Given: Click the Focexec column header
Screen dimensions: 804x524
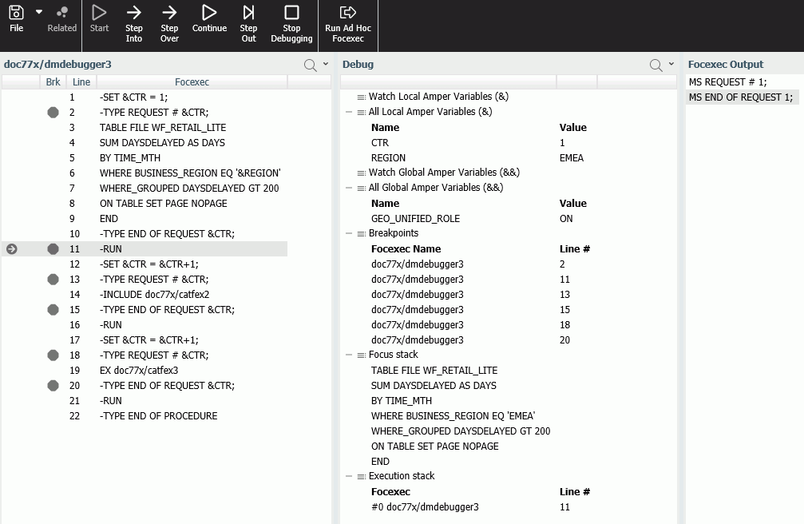Looking at the screenshot, I should [192, 82].
